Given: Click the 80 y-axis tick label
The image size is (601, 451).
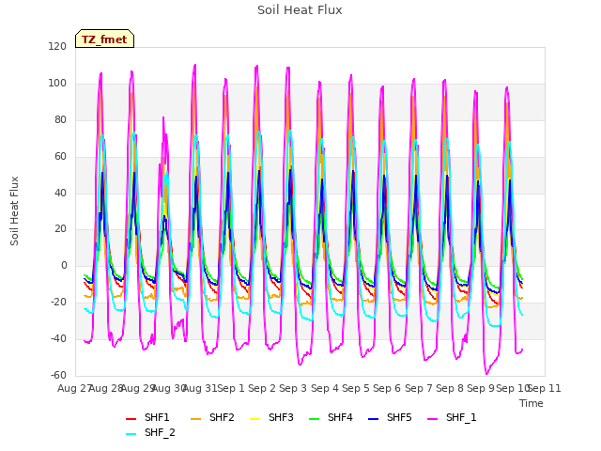Looking at the screenshot, I should (60, 119).
